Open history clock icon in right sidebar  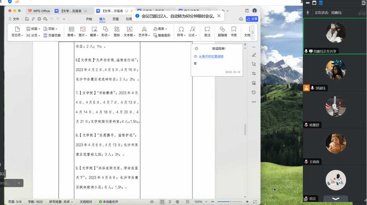(254, 92)
